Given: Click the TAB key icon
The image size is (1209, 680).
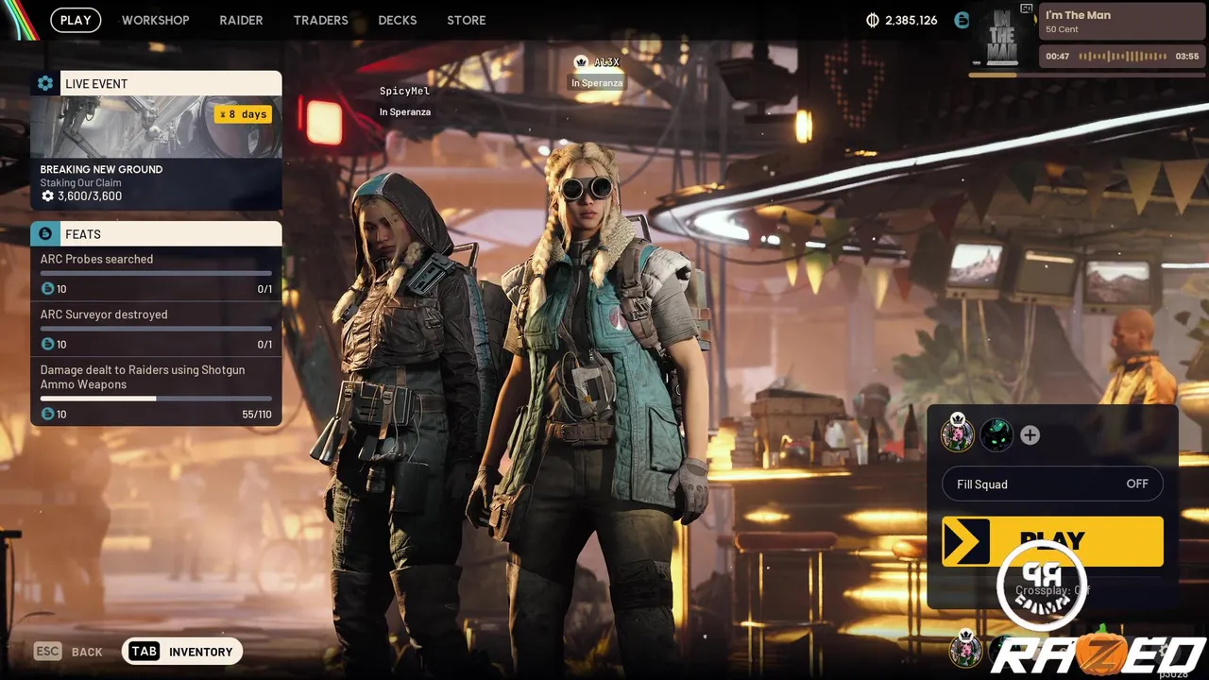Looking at the screenshot, I should pos(145,651).
